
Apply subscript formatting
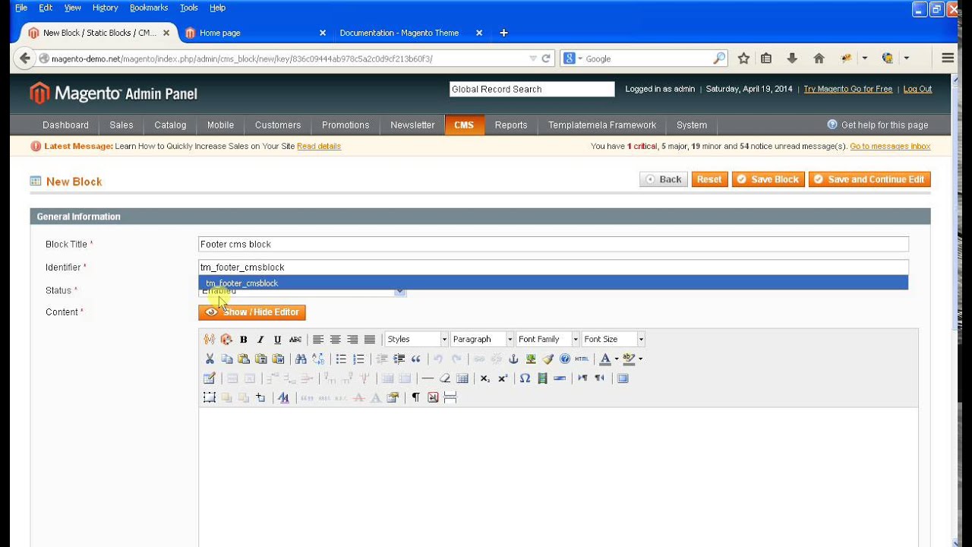pos(485,378)
